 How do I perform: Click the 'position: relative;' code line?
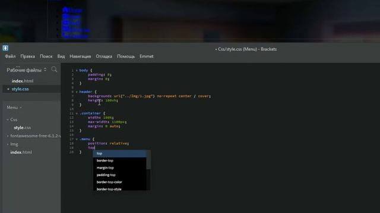108,143
